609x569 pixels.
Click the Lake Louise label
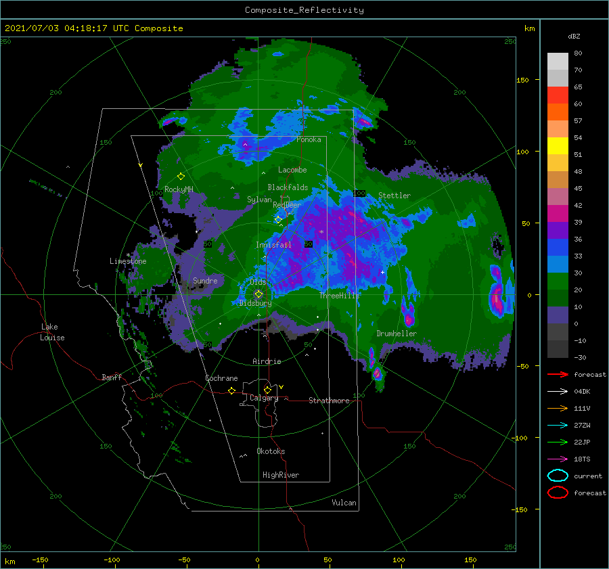(x=52, y=332)
